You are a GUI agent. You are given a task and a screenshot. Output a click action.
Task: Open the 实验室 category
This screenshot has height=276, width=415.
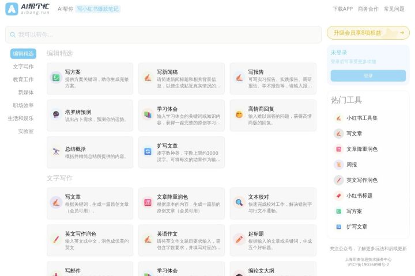[x=26, y=131]
